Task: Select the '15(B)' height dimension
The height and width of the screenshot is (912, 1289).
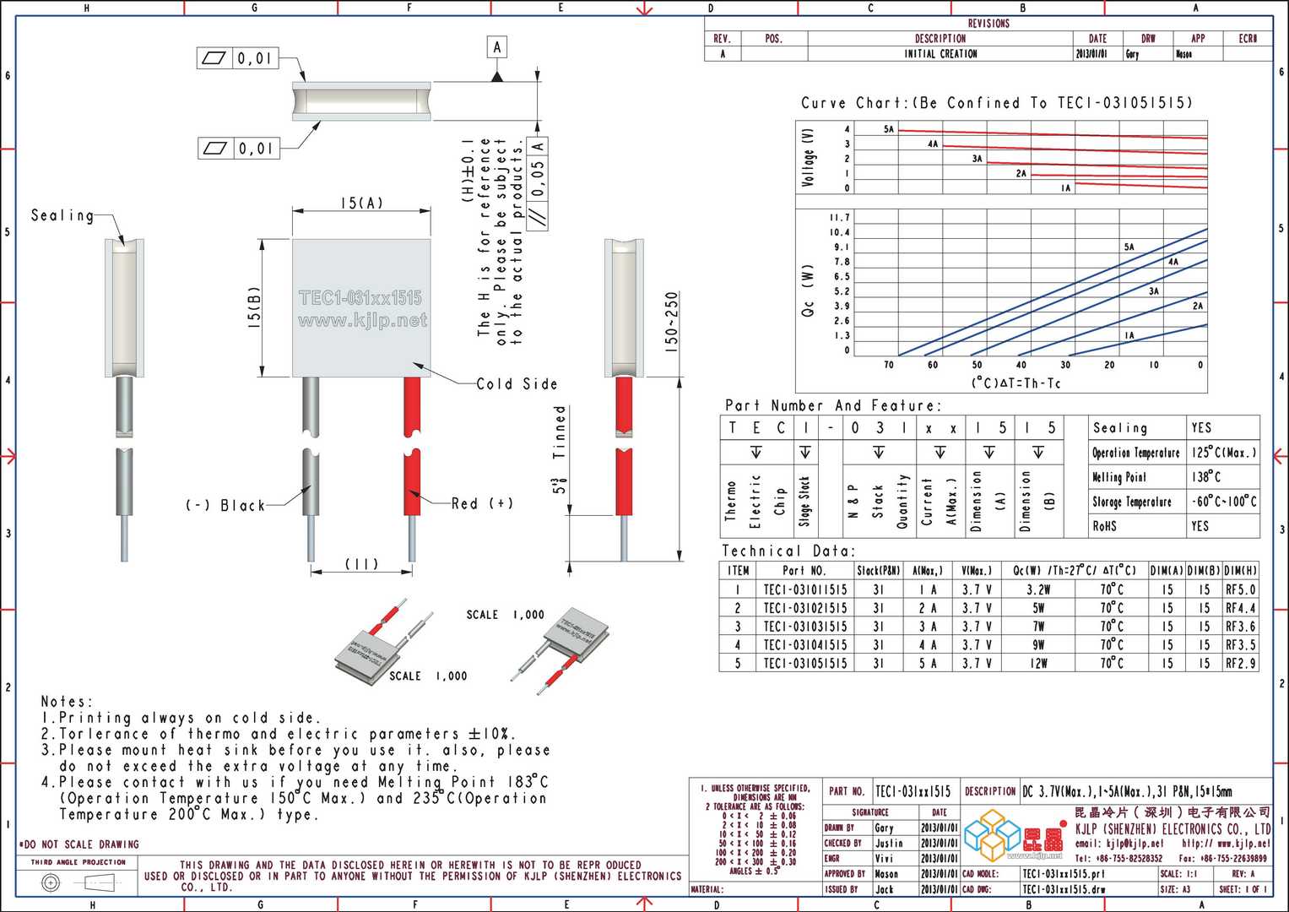Action: 253,307
